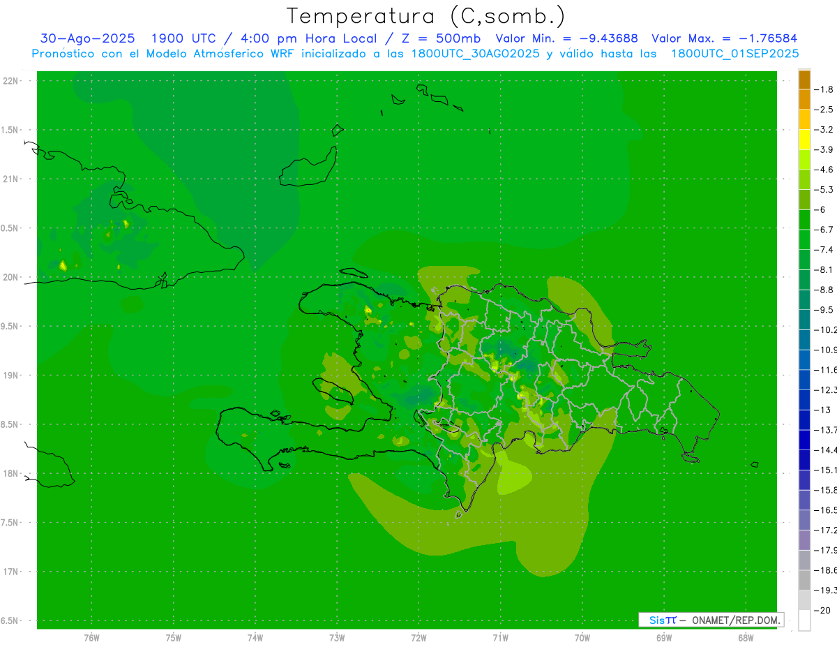Click the dark blue swatch between -13.7 and -14.4
The image size is (837, 647).
pos(804,440)
